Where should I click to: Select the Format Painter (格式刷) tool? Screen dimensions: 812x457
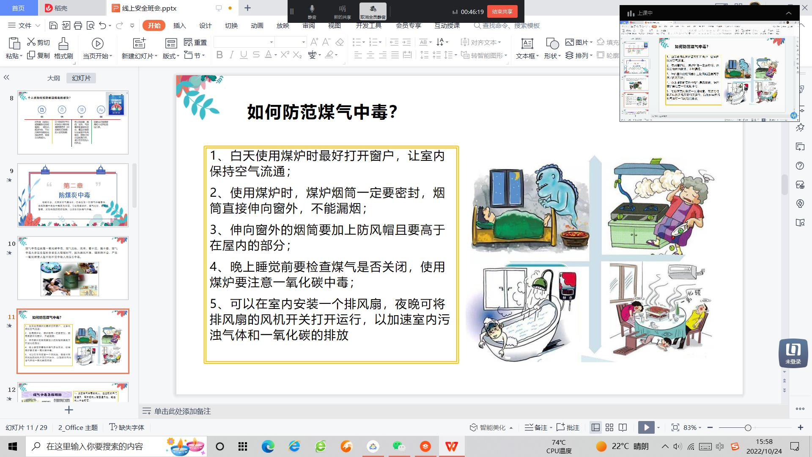(x=63, y=48)
